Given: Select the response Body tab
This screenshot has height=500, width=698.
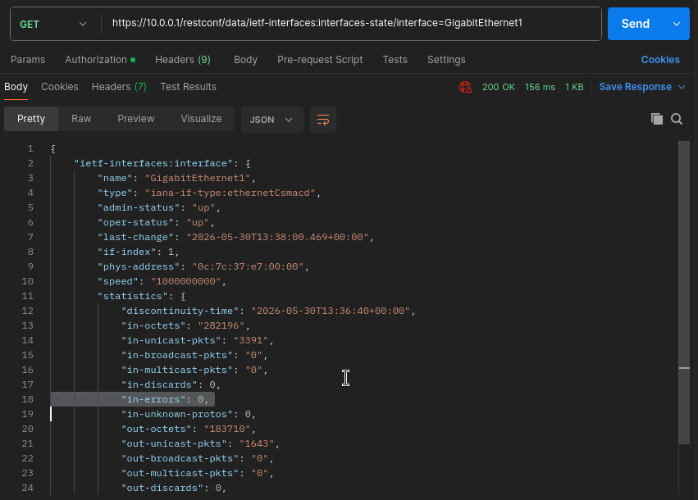Looking at the screenshot, I should (x=16, y=87).
